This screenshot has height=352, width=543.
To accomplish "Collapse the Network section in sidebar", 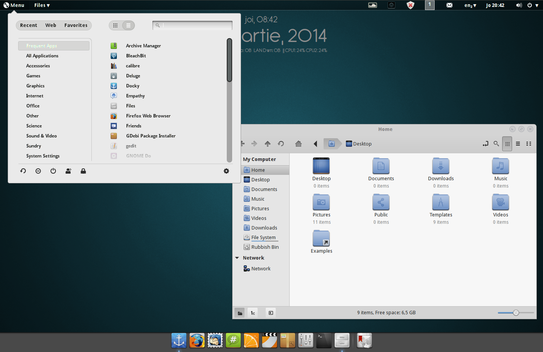I will pos(237,258).
